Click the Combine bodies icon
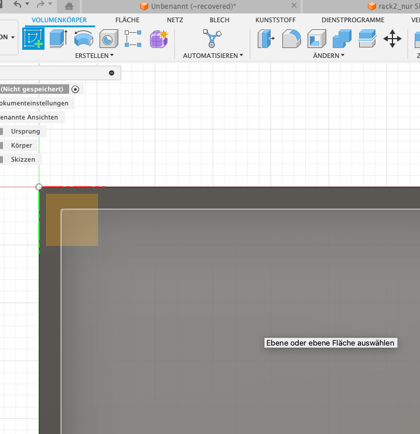Screen dimensions: 420x434 pyautogui.click(x=342, y=39)
